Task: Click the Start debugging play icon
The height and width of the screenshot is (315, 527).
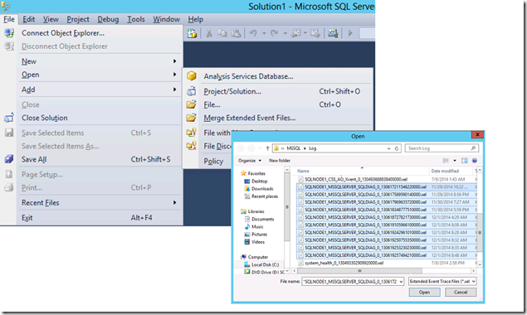Action: point(350,33)
